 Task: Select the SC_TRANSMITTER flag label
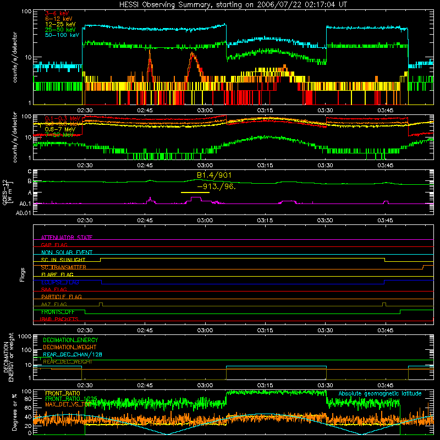pos(64,267)
